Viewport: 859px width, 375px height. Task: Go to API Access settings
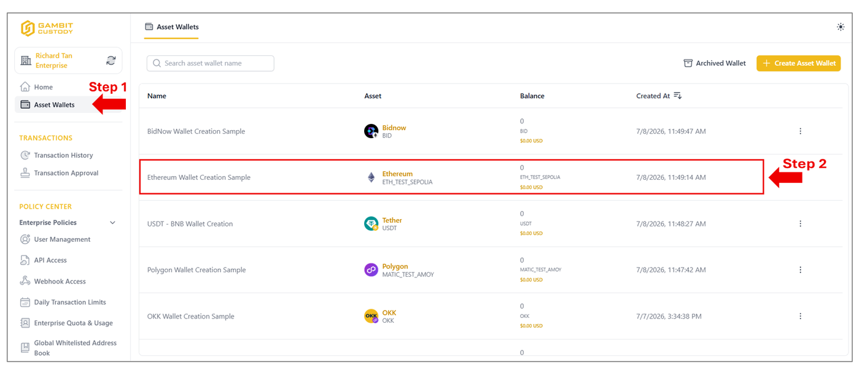point(50,260)
